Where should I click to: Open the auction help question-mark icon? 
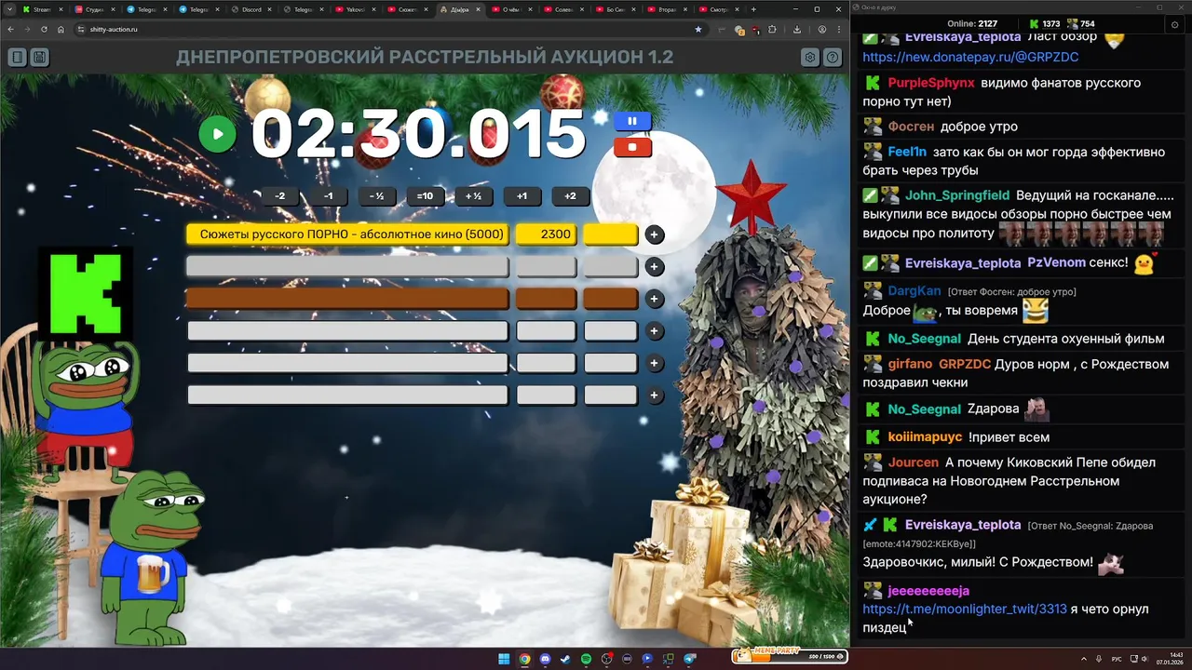click(x=833, y=58)
